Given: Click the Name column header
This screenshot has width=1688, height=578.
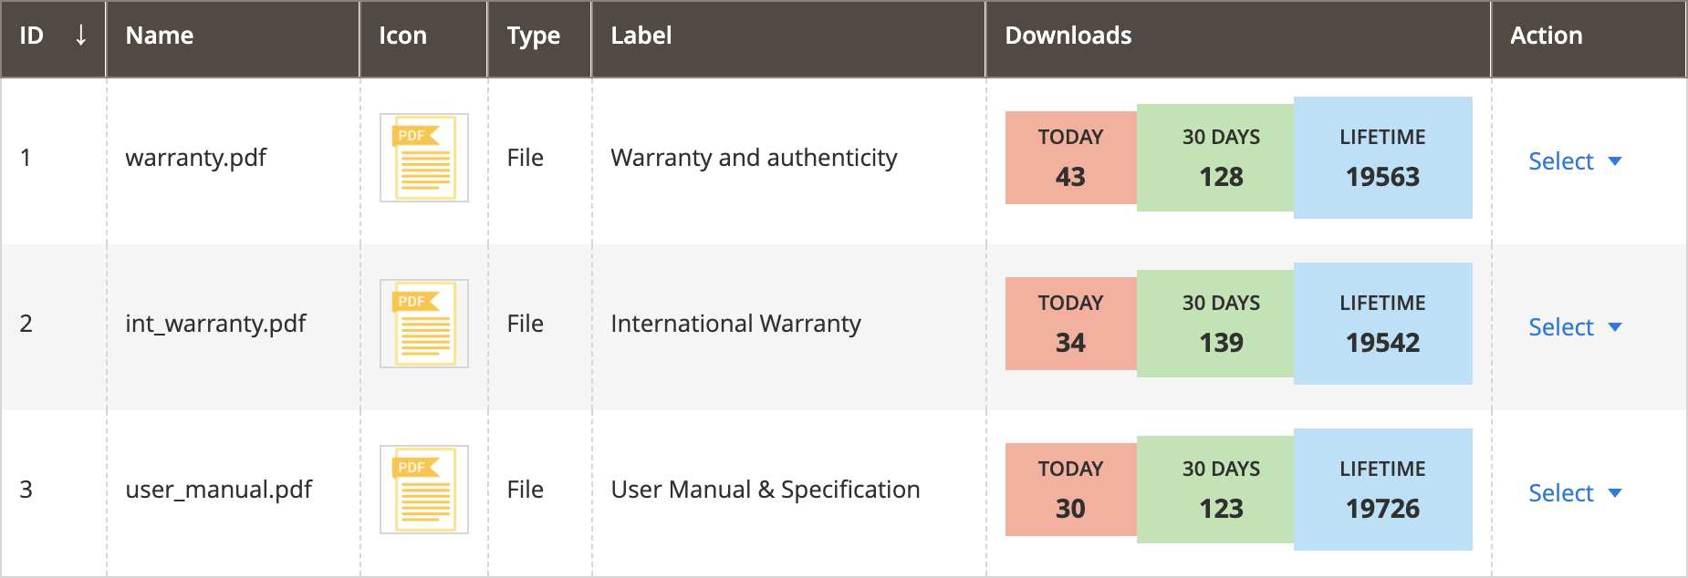Looking at the screenshot, I should 160,36.
